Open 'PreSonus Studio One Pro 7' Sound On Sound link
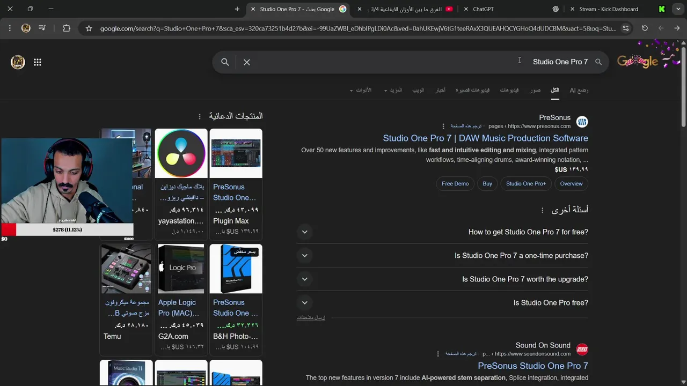 point(533,366)
